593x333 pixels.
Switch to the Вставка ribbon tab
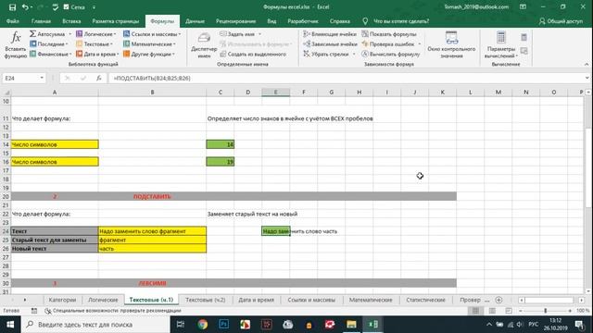pos(71,21)
